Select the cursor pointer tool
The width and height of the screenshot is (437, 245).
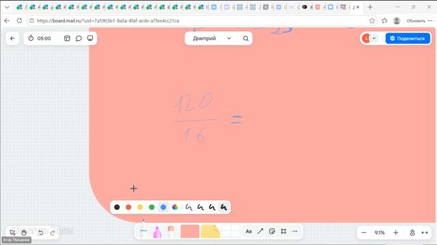(x=12, y=233)
